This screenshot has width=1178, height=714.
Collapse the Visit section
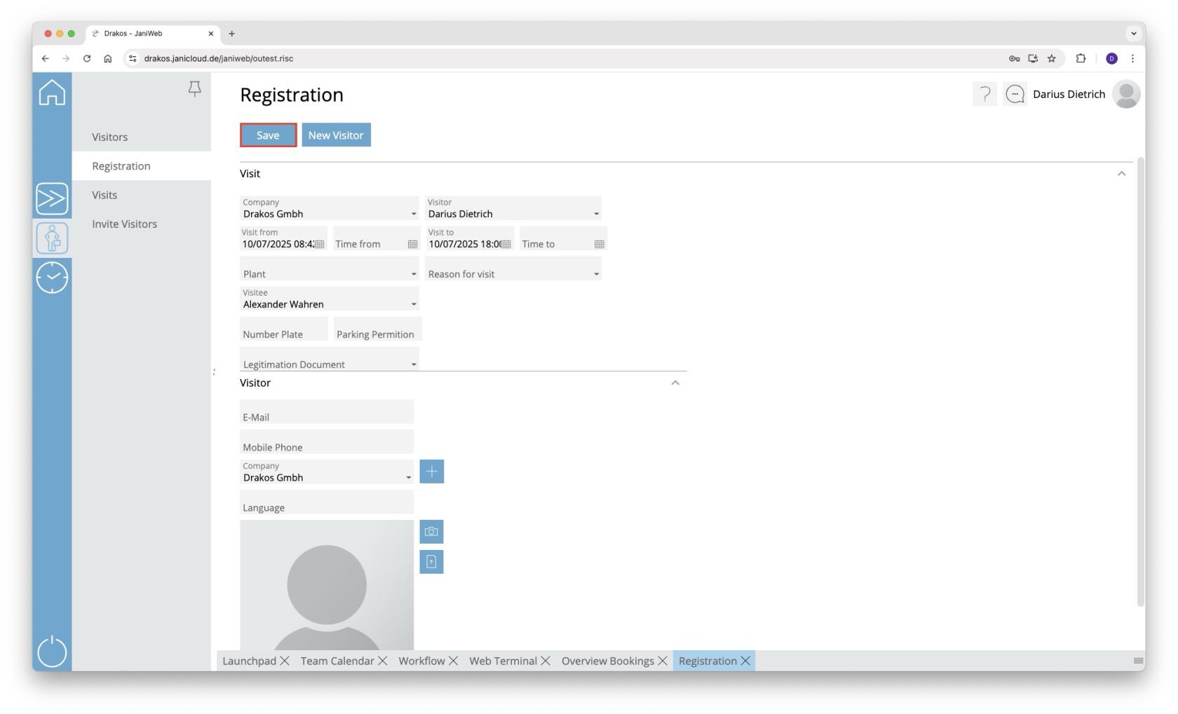pyautogui.click(x=1121, y=174)
